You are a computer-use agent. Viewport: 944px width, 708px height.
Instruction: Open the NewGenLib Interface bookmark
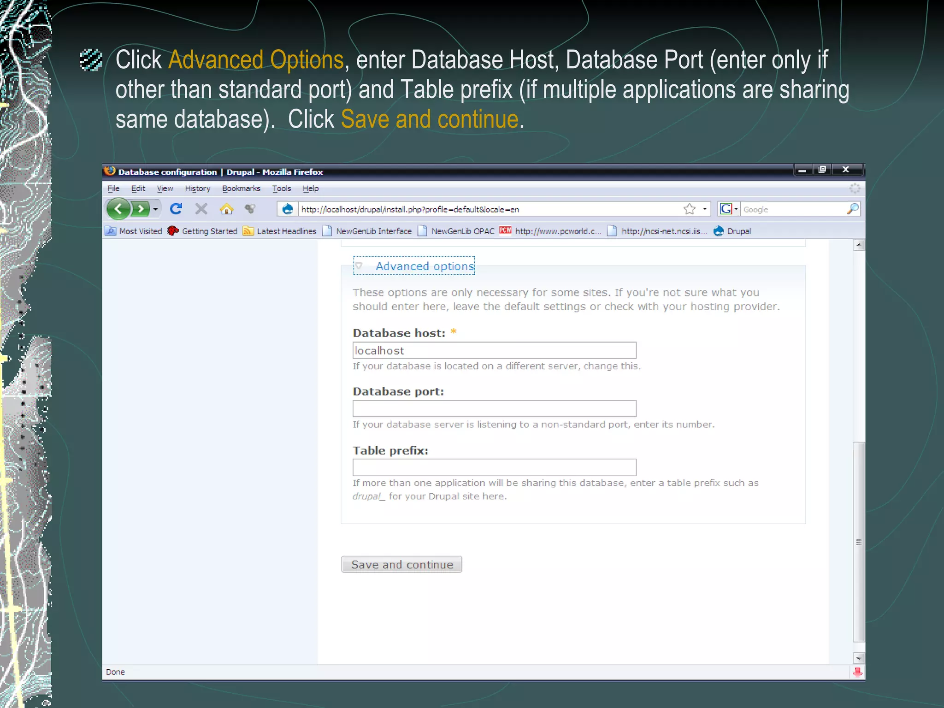click(x=367, y=231)
